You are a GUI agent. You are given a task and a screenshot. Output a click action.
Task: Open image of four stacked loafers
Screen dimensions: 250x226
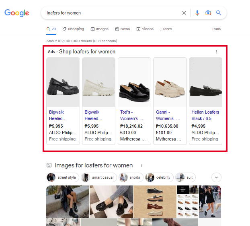(155, 202)
